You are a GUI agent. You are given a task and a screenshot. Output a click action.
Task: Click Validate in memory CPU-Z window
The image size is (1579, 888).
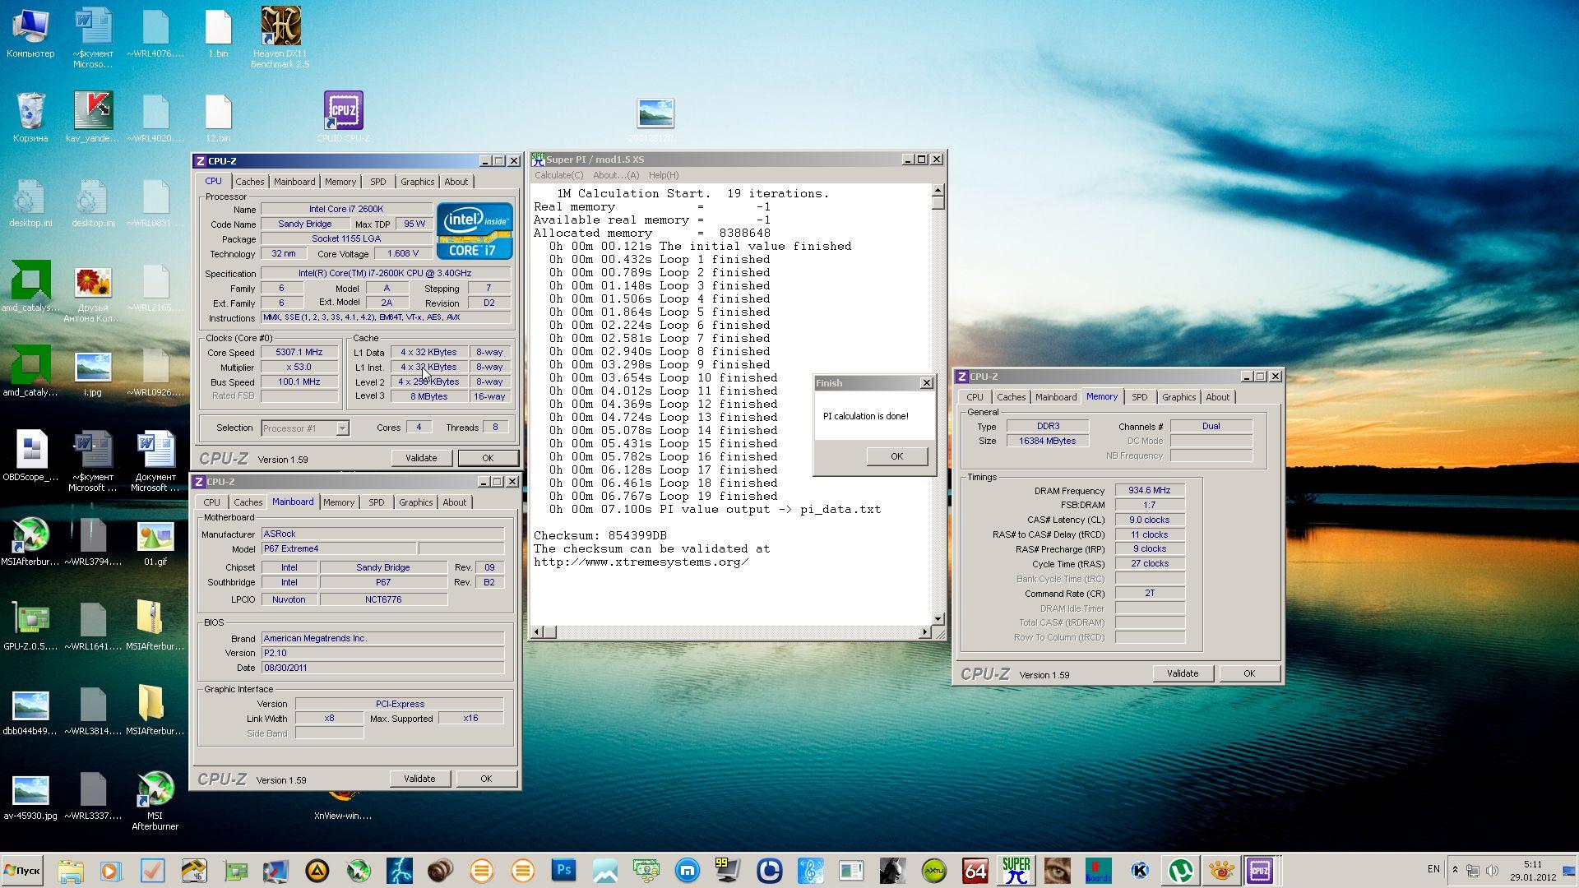point(1183,673)
